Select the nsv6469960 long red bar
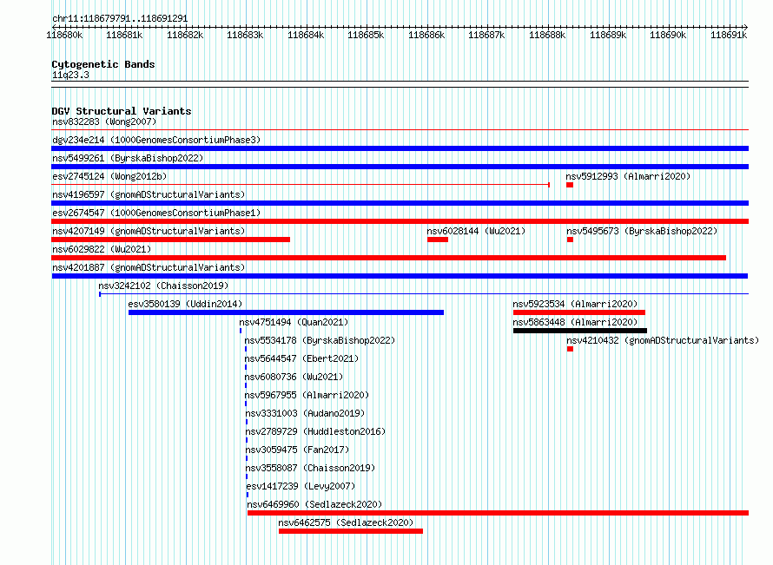The image size is (773, 565). point(498,513)
